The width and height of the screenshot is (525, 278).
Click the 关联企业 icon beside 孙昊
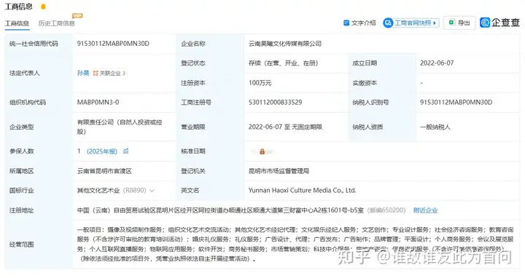tap(96, 74)
